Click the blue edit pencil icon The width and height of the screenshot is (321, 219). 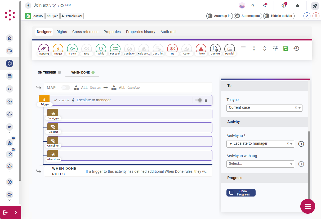click(307, 16)
